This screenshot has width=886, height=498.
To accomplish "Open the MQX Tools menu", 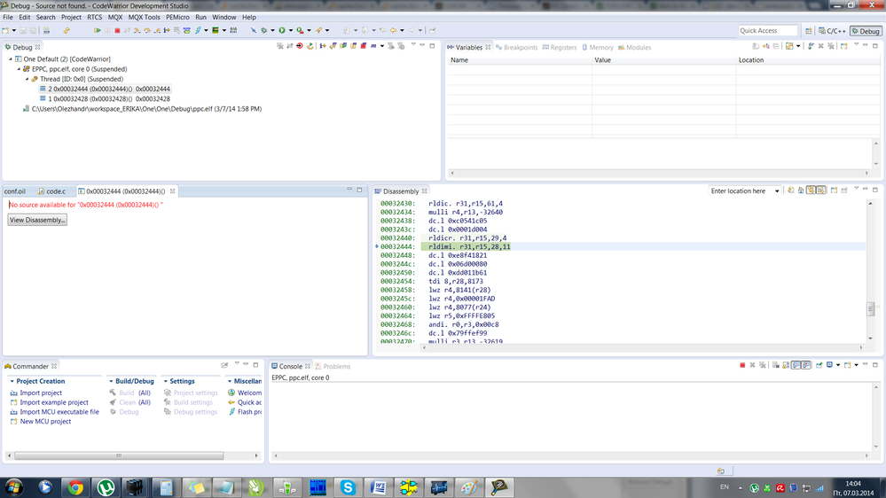I will coord(144,18).
